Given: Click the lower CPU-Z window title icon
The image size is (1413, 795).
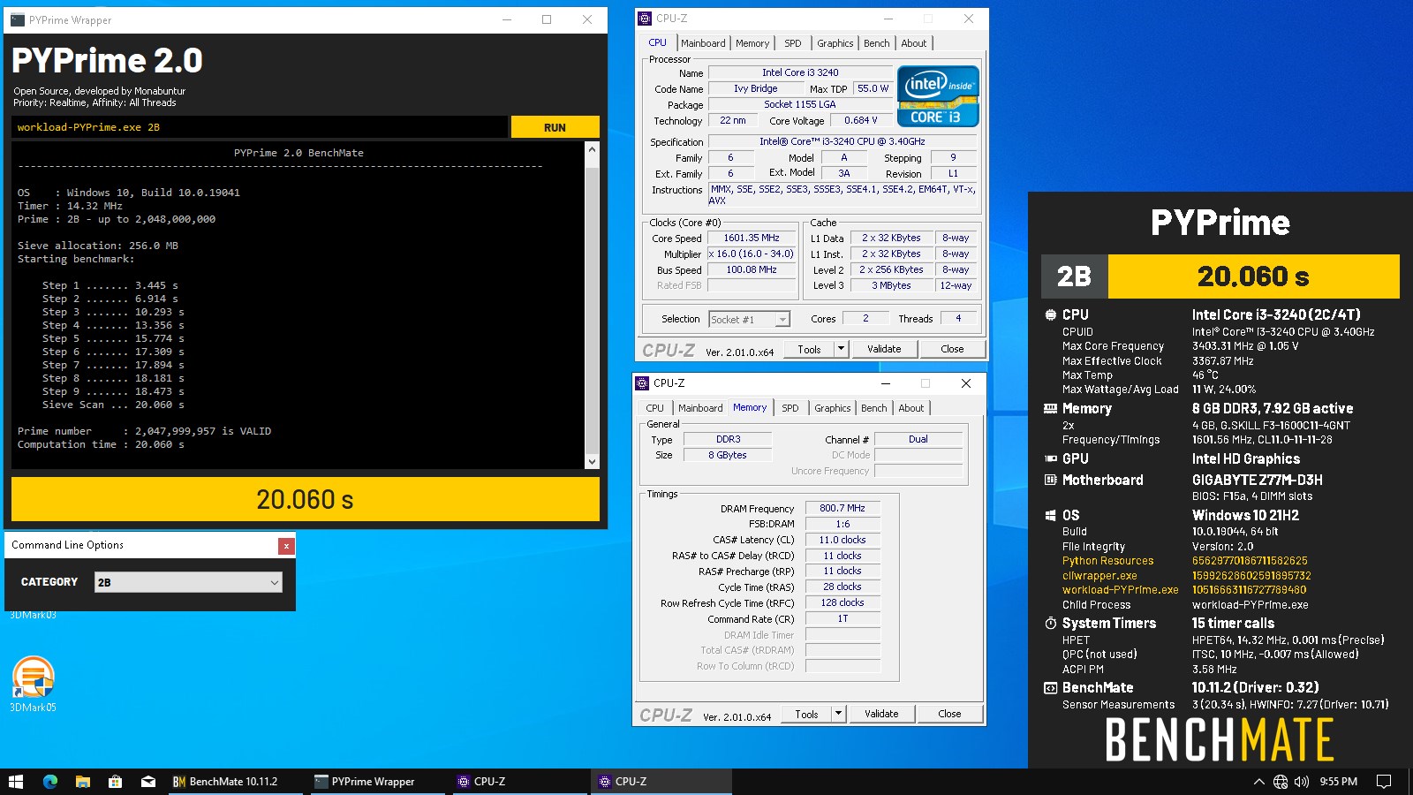Looking at the screenshot, I should click(642, 383).
